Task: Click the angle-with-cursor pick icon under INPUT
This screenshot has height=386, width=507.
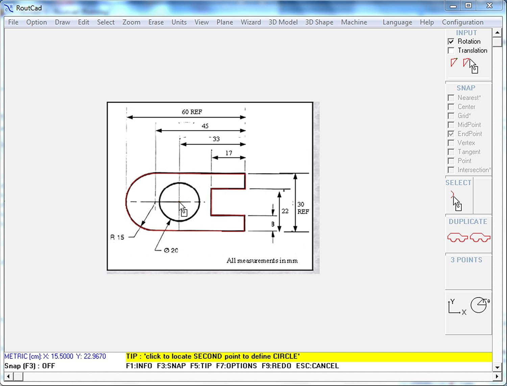Action: pos(470,65)
